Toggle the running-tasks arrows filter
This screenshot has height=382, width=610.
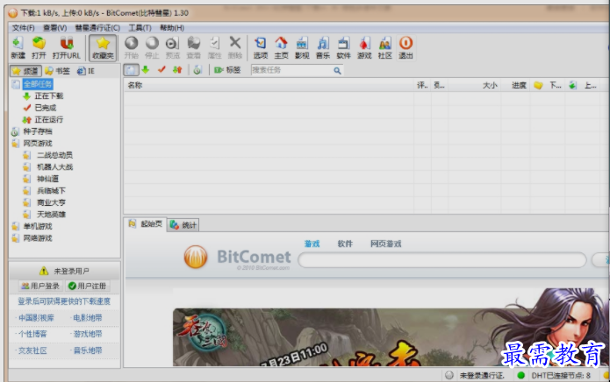[177, 70]
